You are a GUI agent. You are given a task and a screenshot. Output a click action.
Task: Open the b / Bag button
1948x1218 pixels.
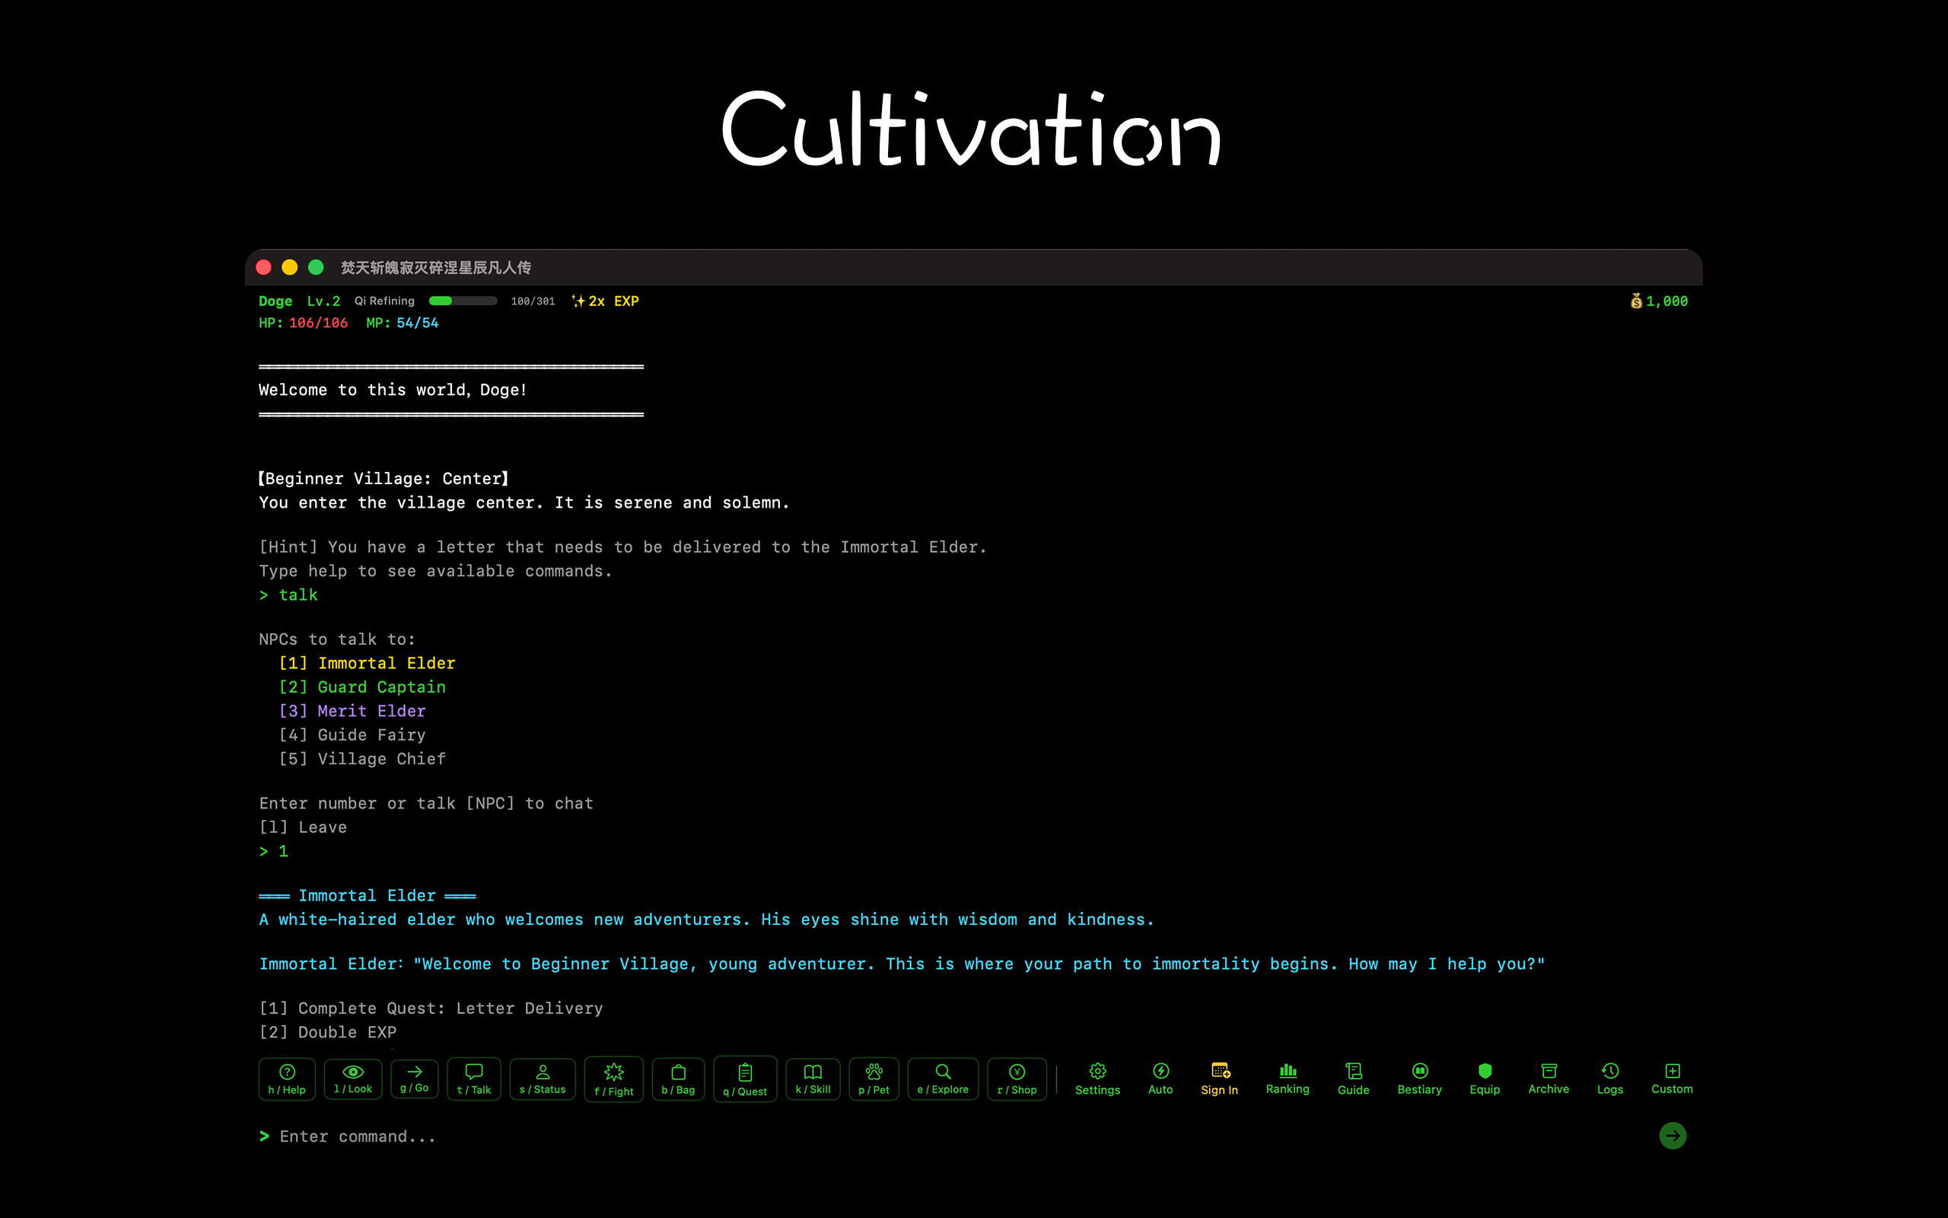(678, 1079)
